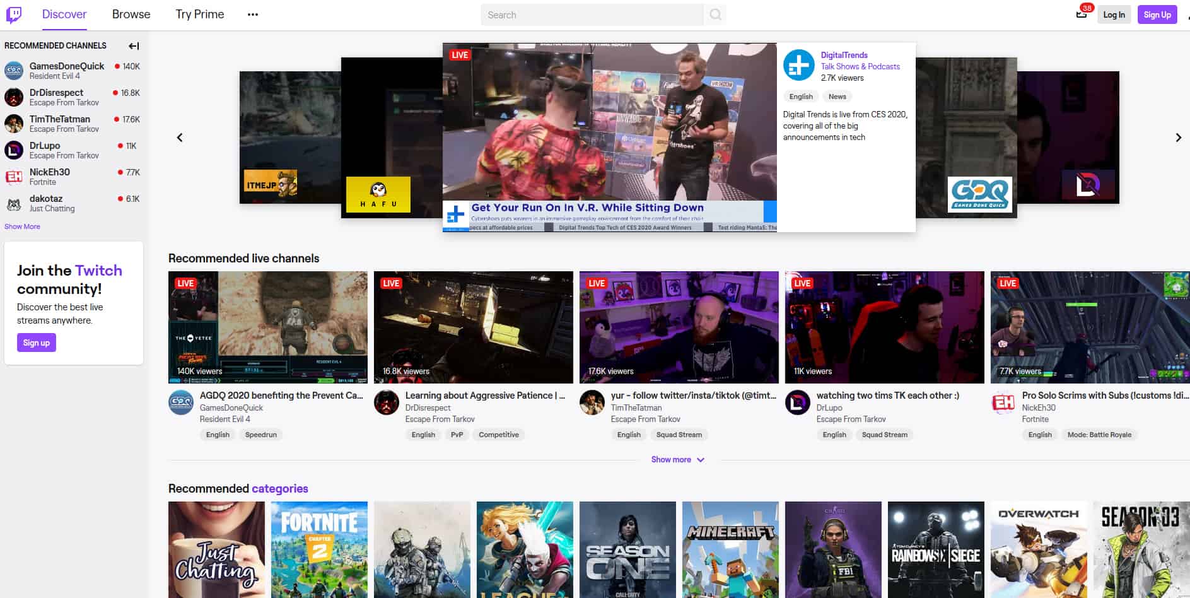Go to previous carousel stream arrow

180,138
